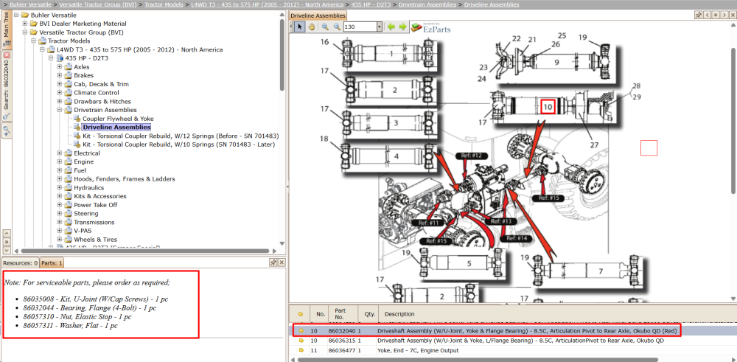Switch to the Parts: 1 tab
The height and width of the screenshot is (362, 737).
pos(52,262)
